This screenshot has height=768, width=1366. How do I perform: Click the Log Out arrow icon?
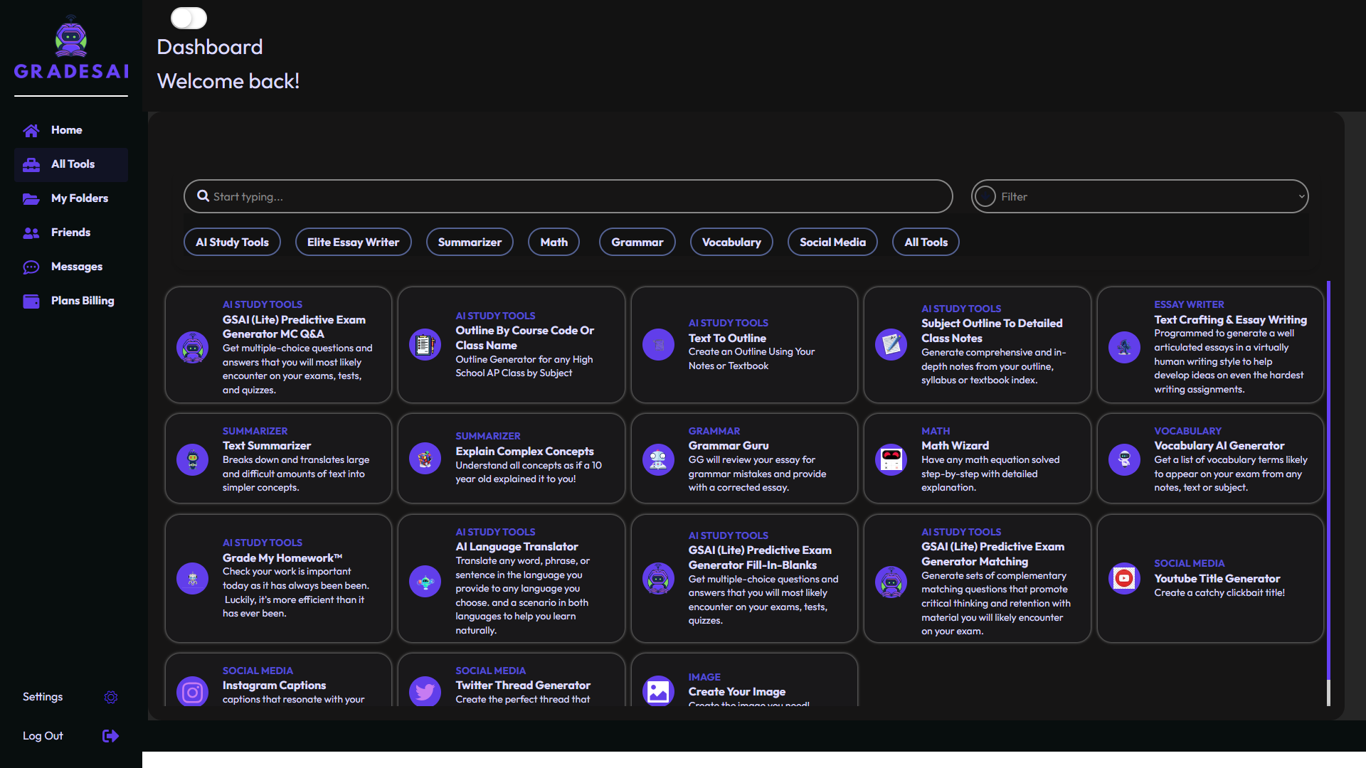click(110, 736)
